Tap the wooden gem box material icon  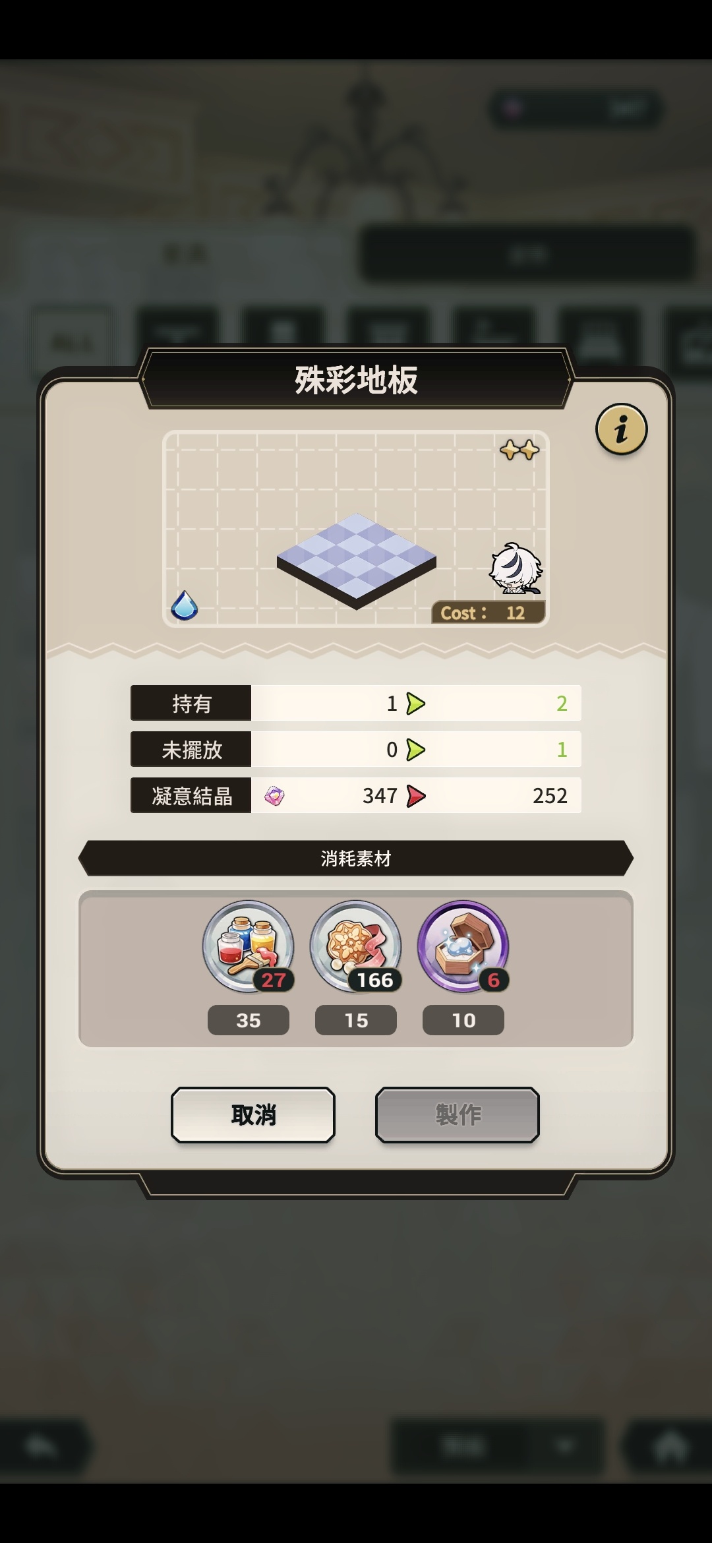tap(463, 946)
